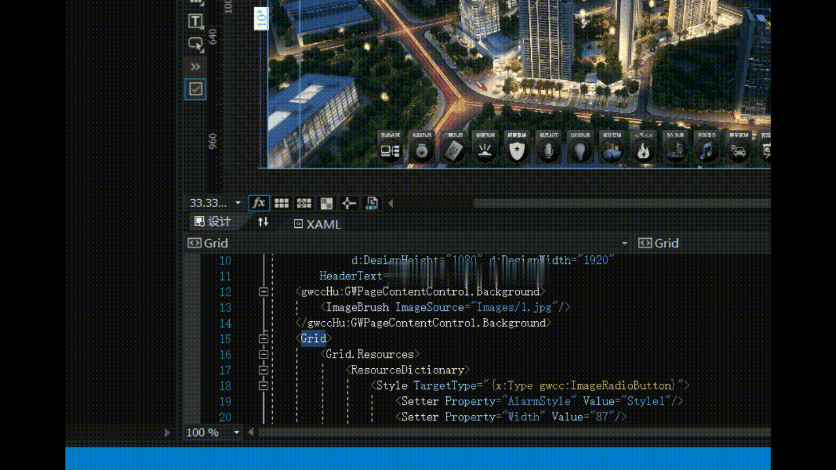This screenshot has width=836, height=470.
Task: Click the snap to snaplines crosshair icon
Action: click(349, 203)
